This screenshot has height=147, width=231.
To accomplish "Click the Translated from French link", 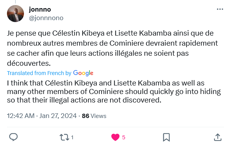I will pyautogui.click(x=39, y=73).
